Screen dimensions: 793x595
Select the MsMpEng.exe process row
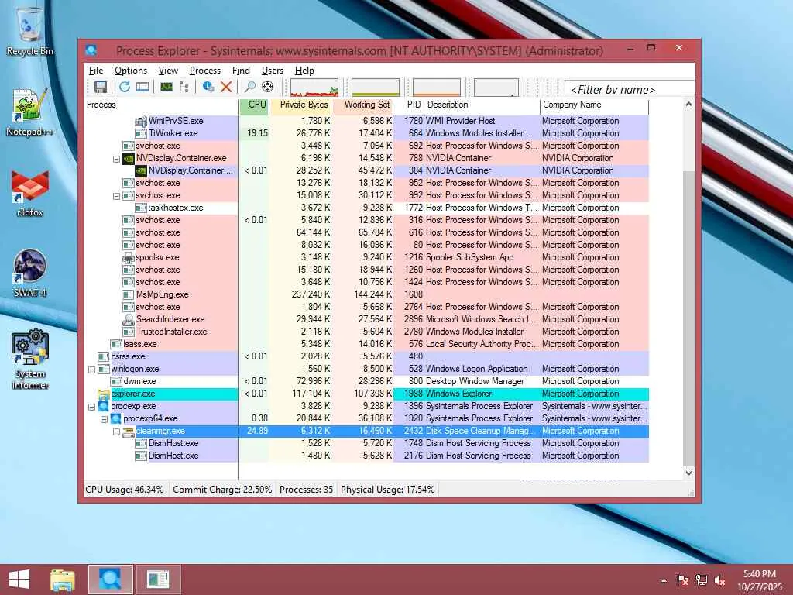366,294
